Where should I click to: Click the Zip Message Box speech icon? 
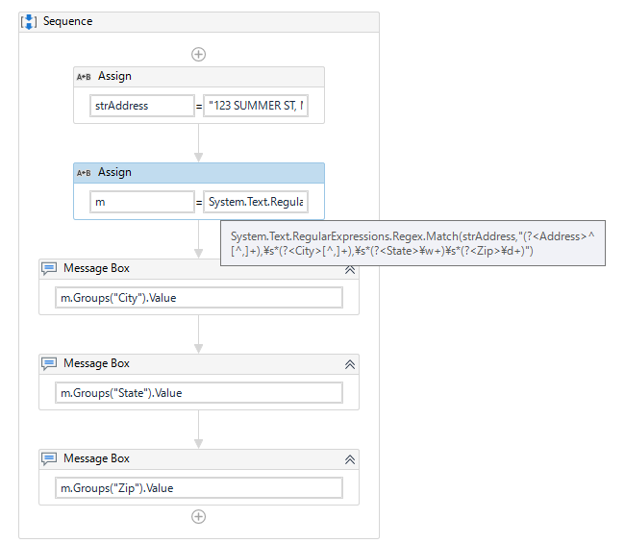49,459
